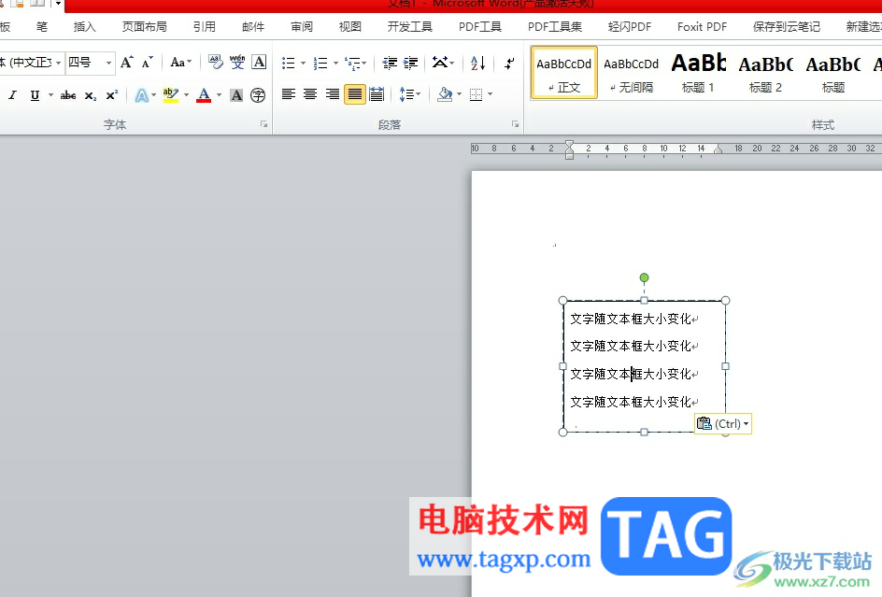Click text box right-middle sizing handle
The image size is (882, 597).
point(726,366)
